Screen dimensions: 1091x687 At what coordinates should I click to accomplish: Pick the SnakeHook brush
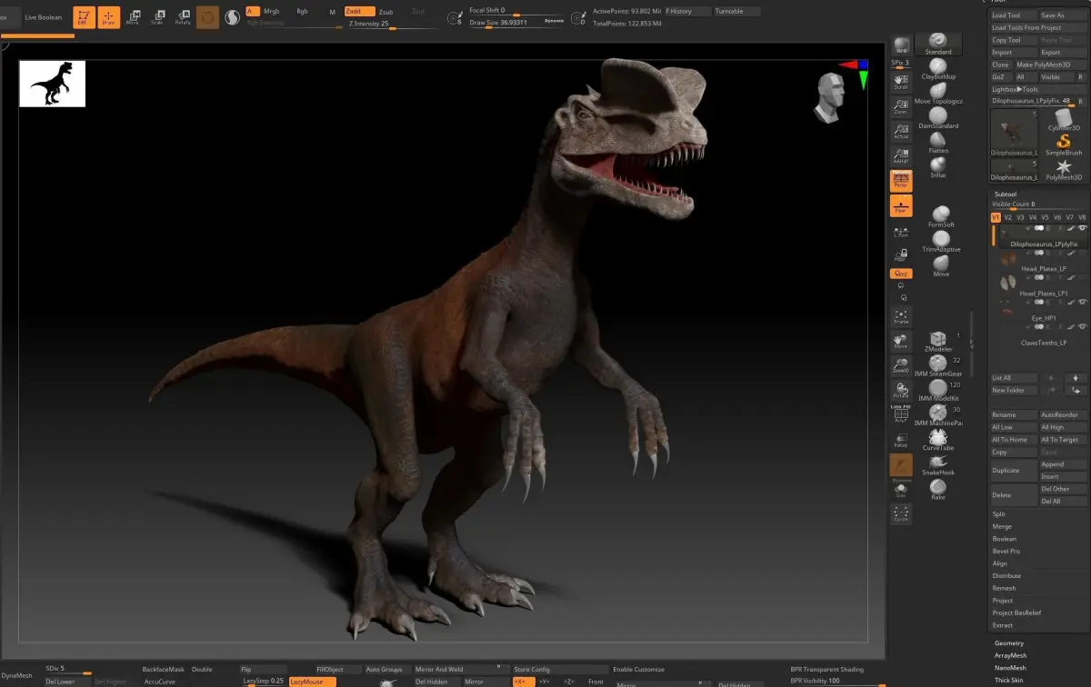tap(937, 463)
